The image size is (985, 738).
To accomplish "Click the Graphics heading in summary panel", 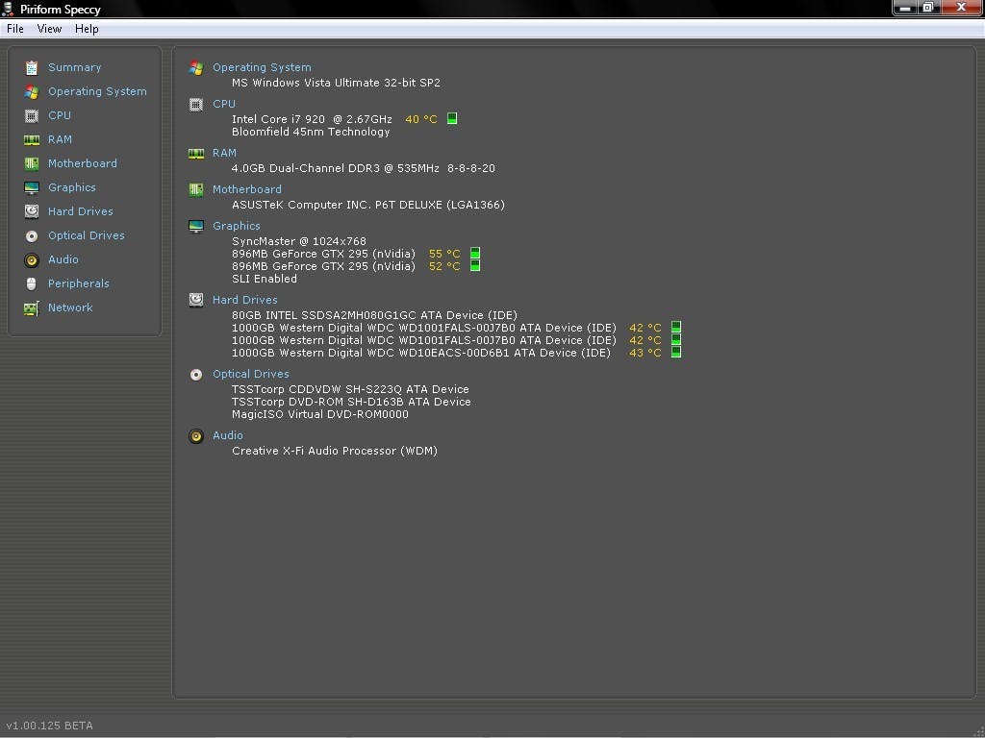I will 237,226.
